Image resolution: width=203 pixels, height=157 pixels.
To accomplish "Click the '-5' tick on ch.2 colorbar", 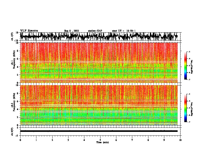I will pos(189,108).
